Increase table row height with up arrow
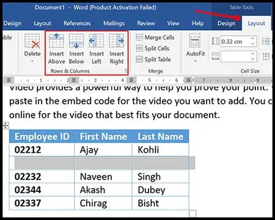The height and width of the screenshot is (220, 275). tap(252, 38)
